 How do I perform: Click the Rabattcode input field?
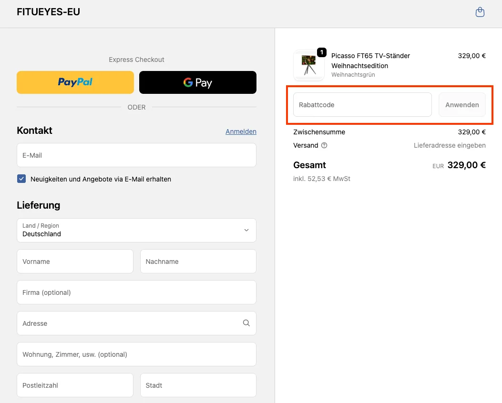[362, 105]
